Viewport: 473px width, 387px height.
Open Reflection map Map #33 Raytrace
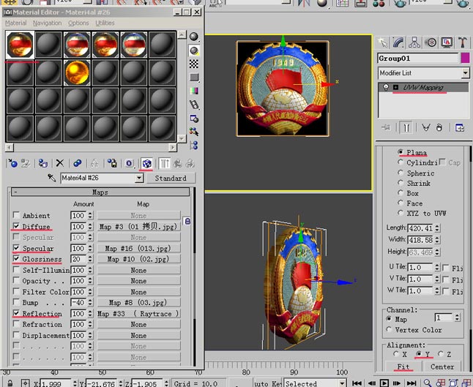click(138, 313)
